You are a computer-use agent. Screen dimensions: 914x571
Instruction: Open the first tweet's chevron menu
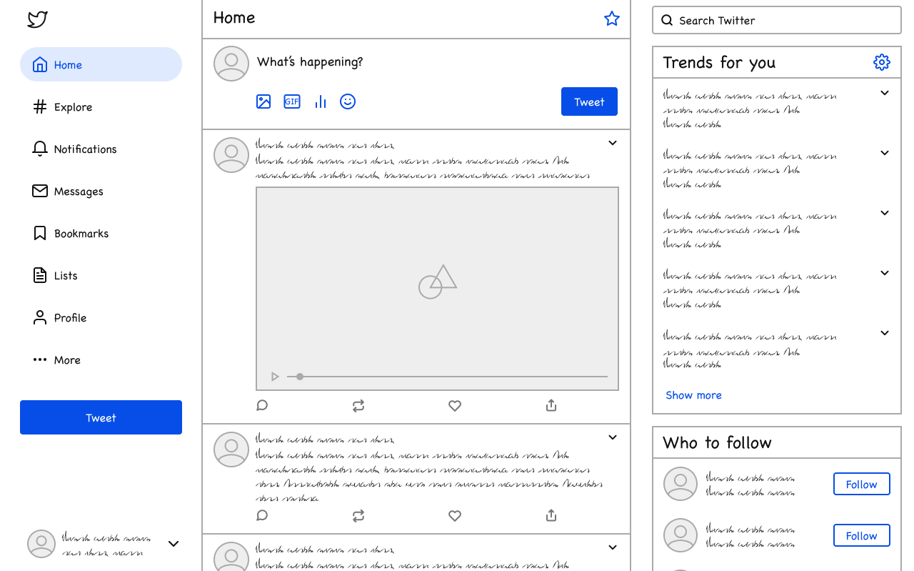tap(613, 143)
